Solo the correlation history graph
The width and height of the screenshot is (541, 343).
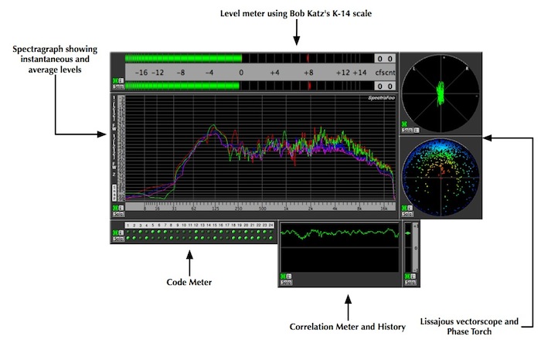pyautogui.click(x=286, y=282)
